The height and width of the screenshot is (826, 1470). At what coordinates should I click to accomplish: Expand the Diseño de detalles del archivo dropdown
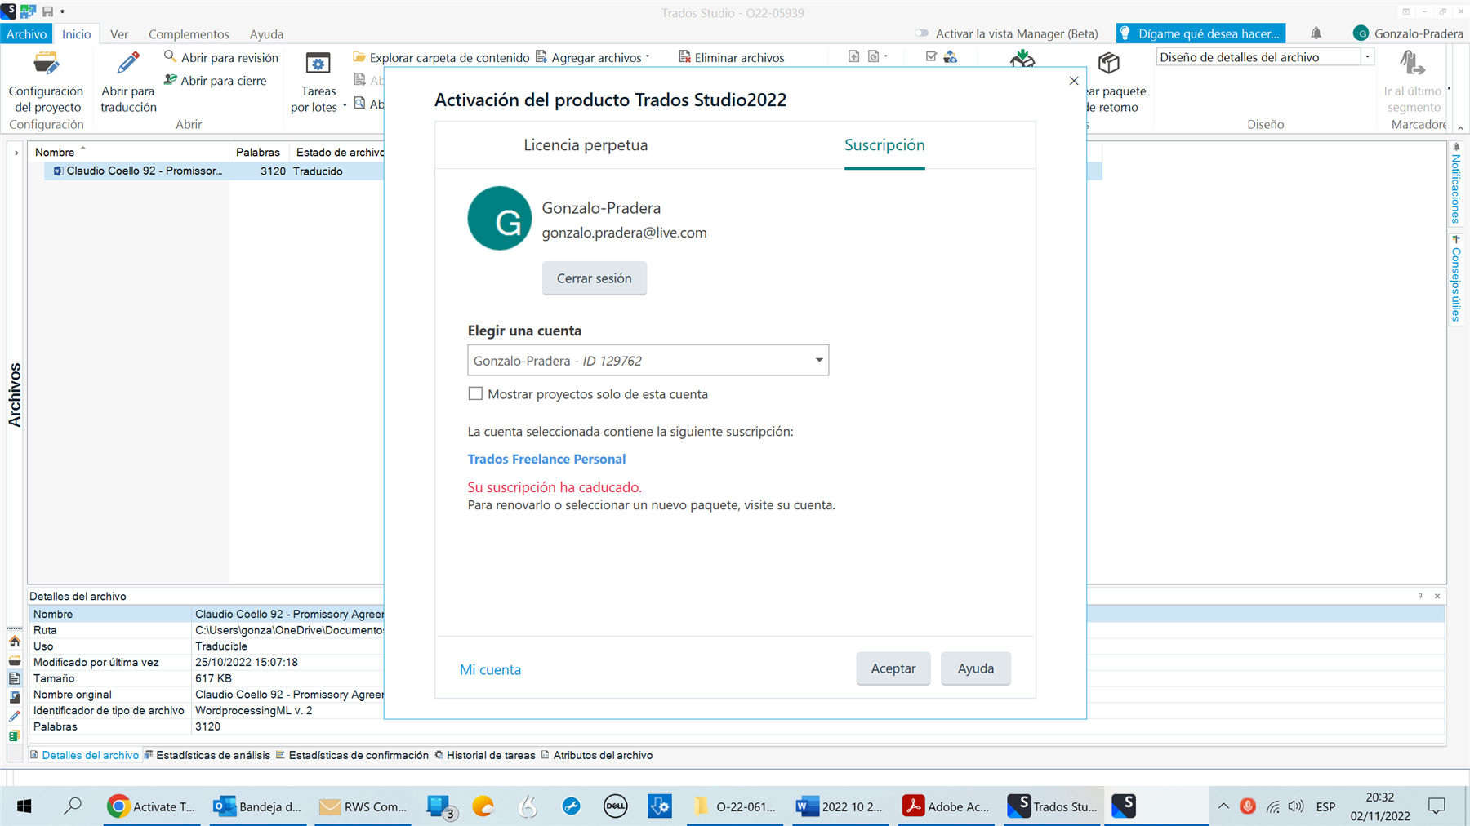click(x=1368, y=56)
